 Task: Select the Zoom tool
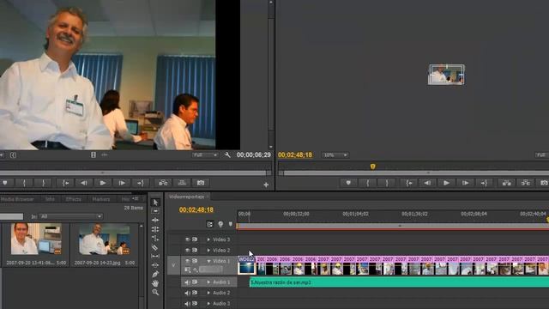tap(155, 292)
